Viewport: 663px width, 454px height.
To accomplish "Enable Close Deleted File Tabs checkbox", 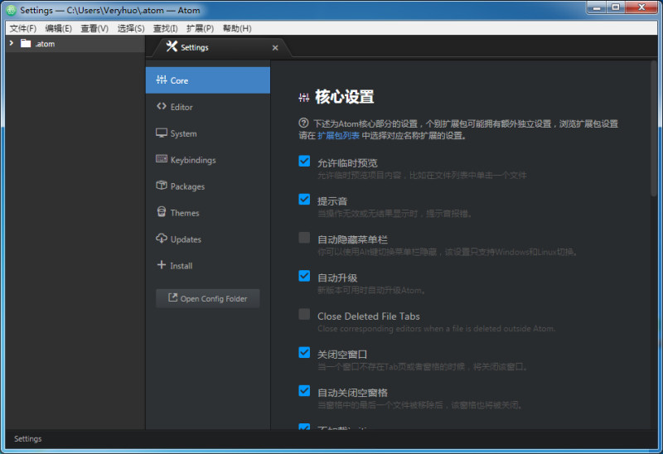I will (x=304, y=314).
